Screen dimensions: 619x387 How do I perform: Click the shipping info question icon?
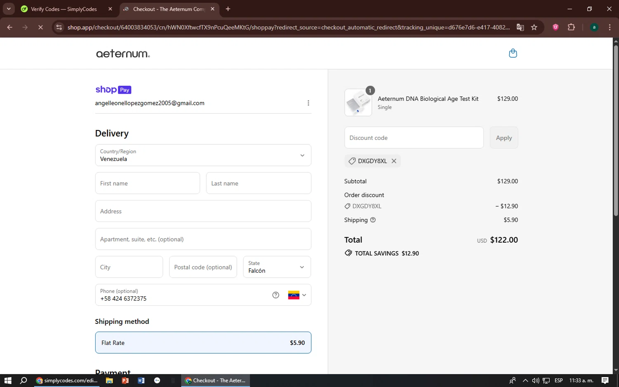[373, 220]
